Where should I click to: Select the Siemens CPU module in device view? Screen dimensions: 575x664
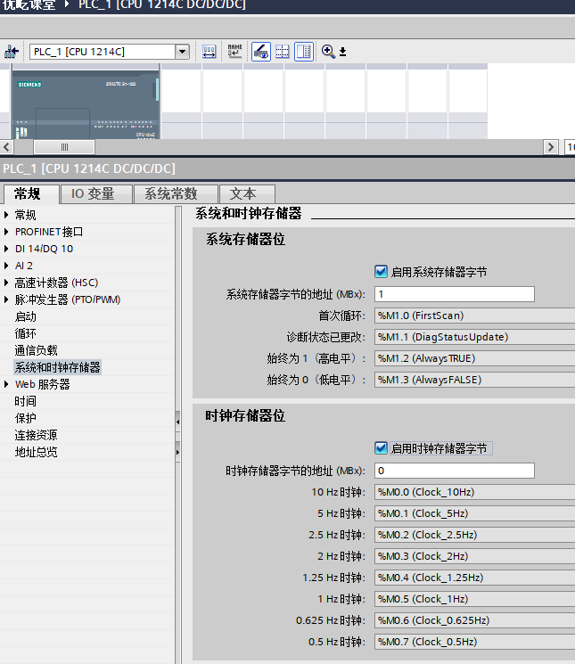(86, 104)
